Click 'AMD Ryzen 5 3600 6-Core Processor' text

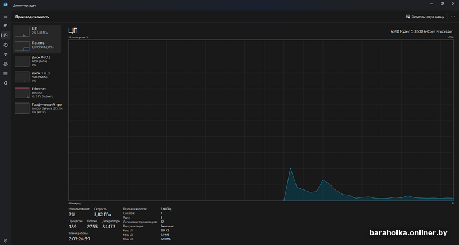pos(422,31)
